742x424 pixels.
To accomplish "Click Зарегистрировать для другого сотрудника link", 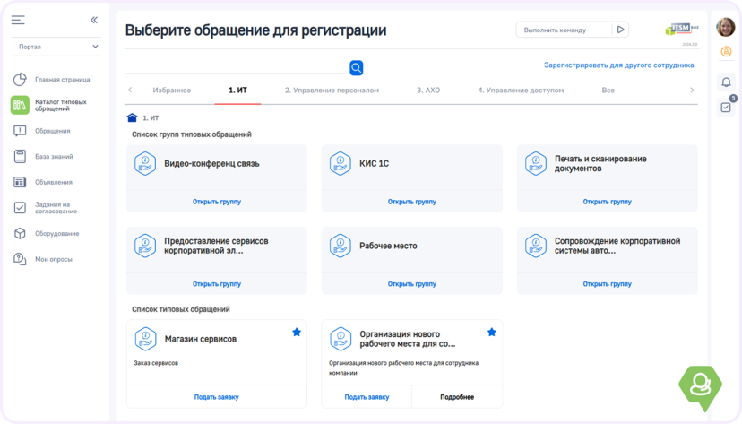I will (619, 65).
